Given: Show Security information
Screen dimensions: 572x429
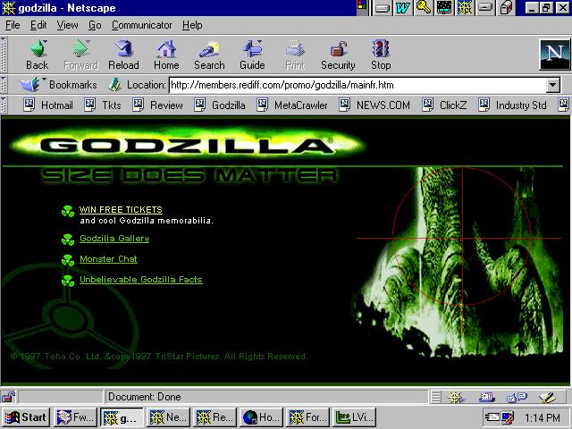Looking at the screenshot, I should [338, 55].
